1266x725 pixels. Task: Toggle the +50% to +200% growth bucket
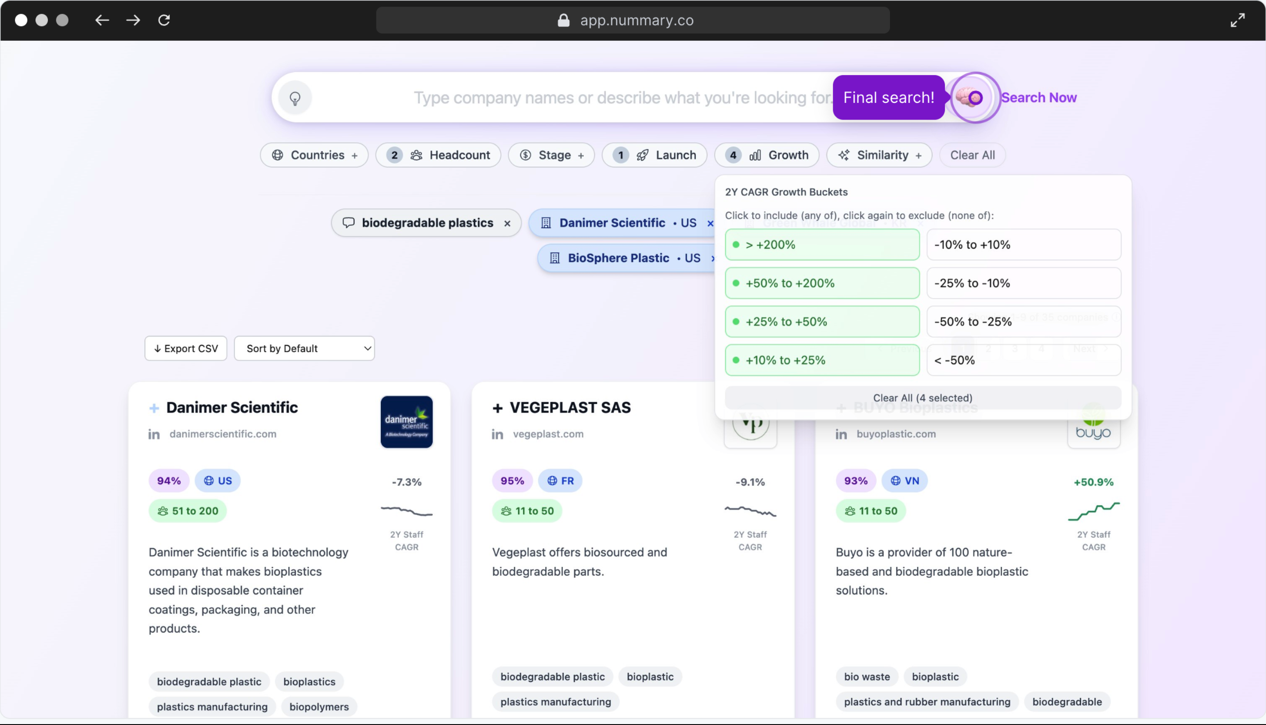point(822,283)
